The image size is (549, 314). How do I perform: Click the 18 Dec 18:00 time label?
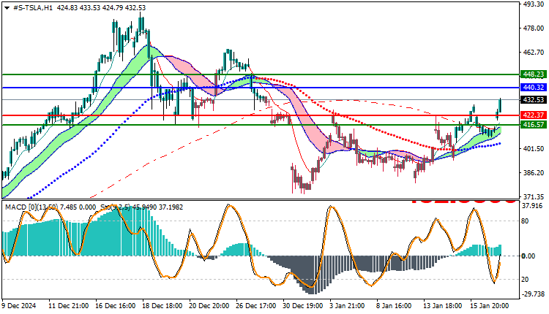pos(163,306)
